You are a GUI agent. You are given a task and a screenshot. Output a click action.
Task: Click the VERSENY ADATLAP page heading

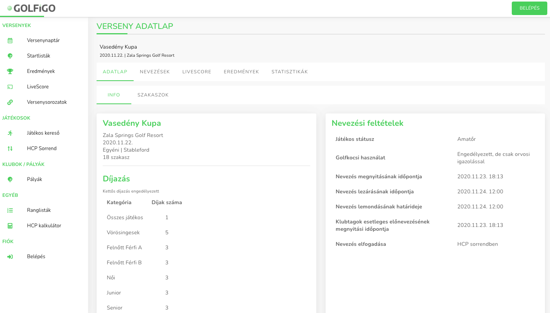point(135,26)
